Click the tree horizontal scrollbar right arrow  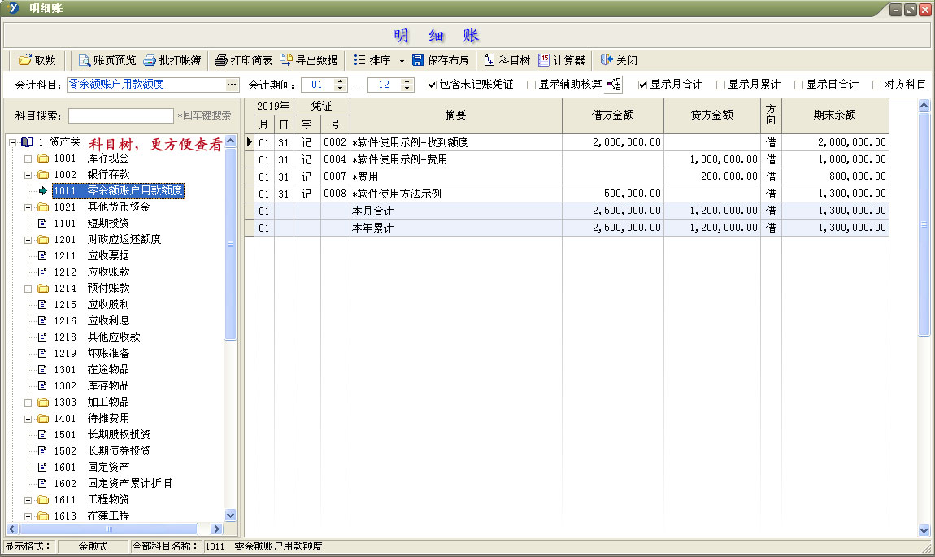click(216, 529)
